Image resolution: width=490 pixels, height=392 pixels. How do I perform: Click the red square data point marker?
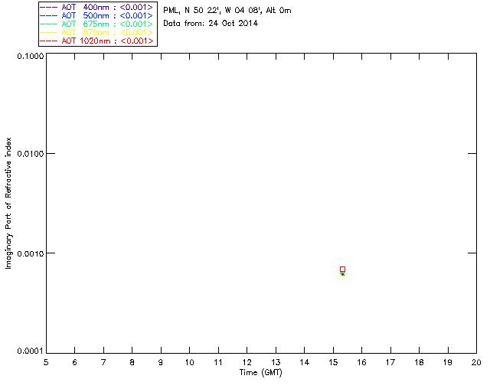coord(342,269)
